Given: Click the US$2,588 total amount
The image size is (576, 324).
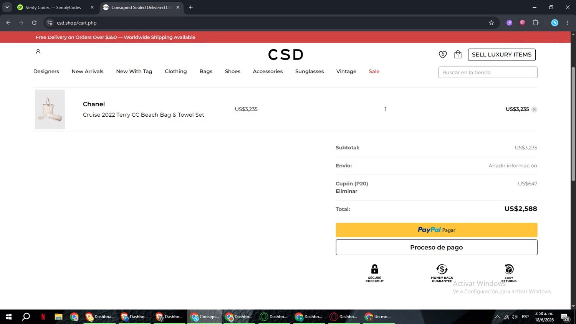Looking at the screenshot, I should tap(521, 209).
